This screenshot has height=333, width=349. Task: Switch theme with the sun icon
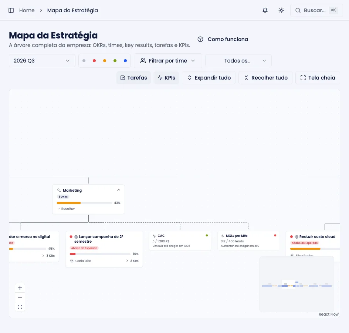pyautogui.click(x=281, y=10)
